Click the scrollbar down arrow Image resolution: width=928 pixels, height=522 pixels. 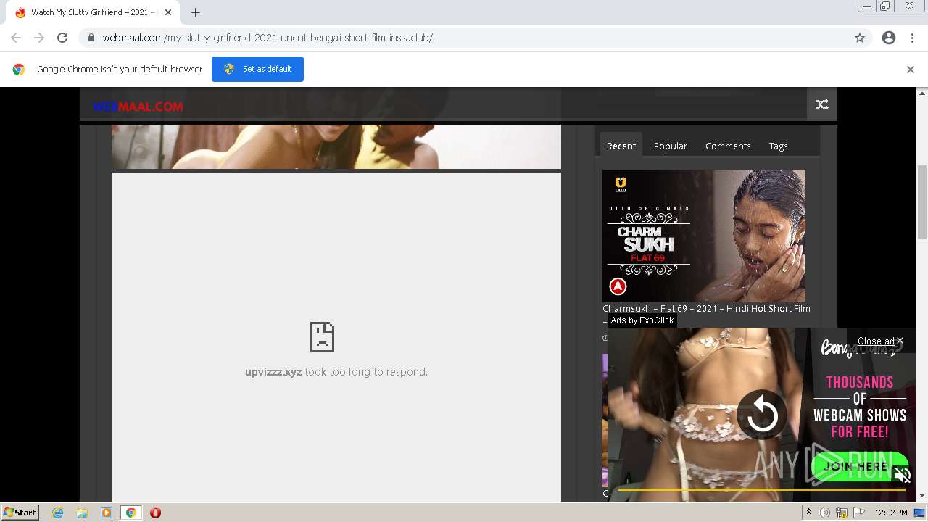[922, 495]
